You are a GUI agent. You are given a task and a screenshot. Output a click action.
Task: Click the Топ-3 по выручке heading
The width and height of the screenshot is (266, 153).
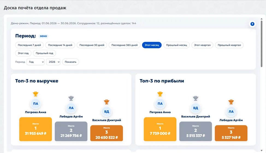click(x=37, y=81)
